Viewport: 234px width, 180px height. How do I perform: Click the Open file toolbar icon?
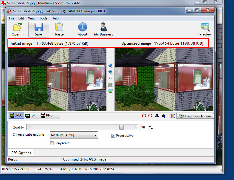coord(17,29)
